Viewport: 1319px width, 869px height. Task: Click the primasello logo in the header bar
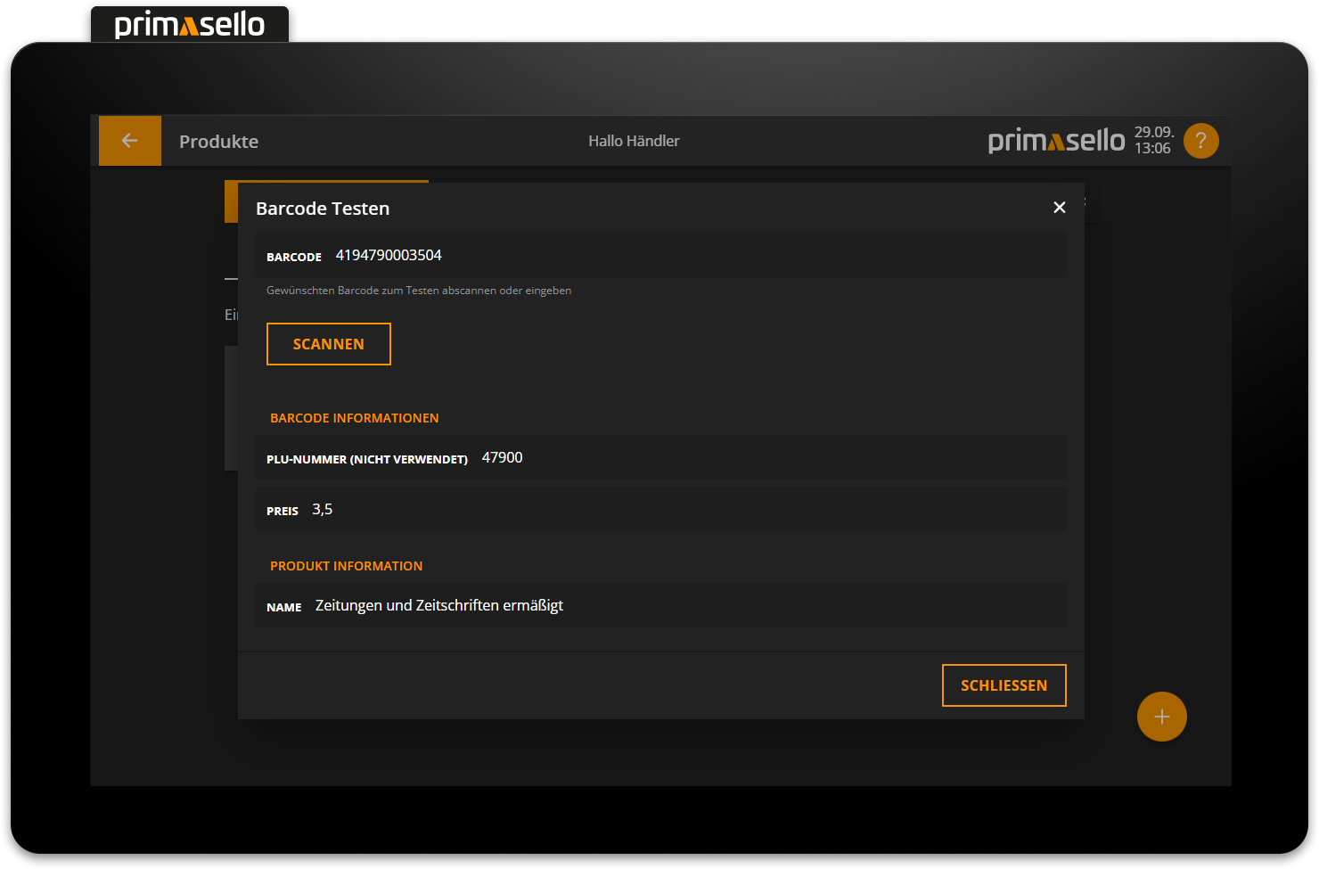point(1056,140)
